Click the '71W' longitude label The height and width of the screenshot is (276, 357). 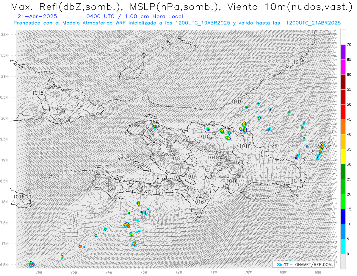tap(213, 272)
